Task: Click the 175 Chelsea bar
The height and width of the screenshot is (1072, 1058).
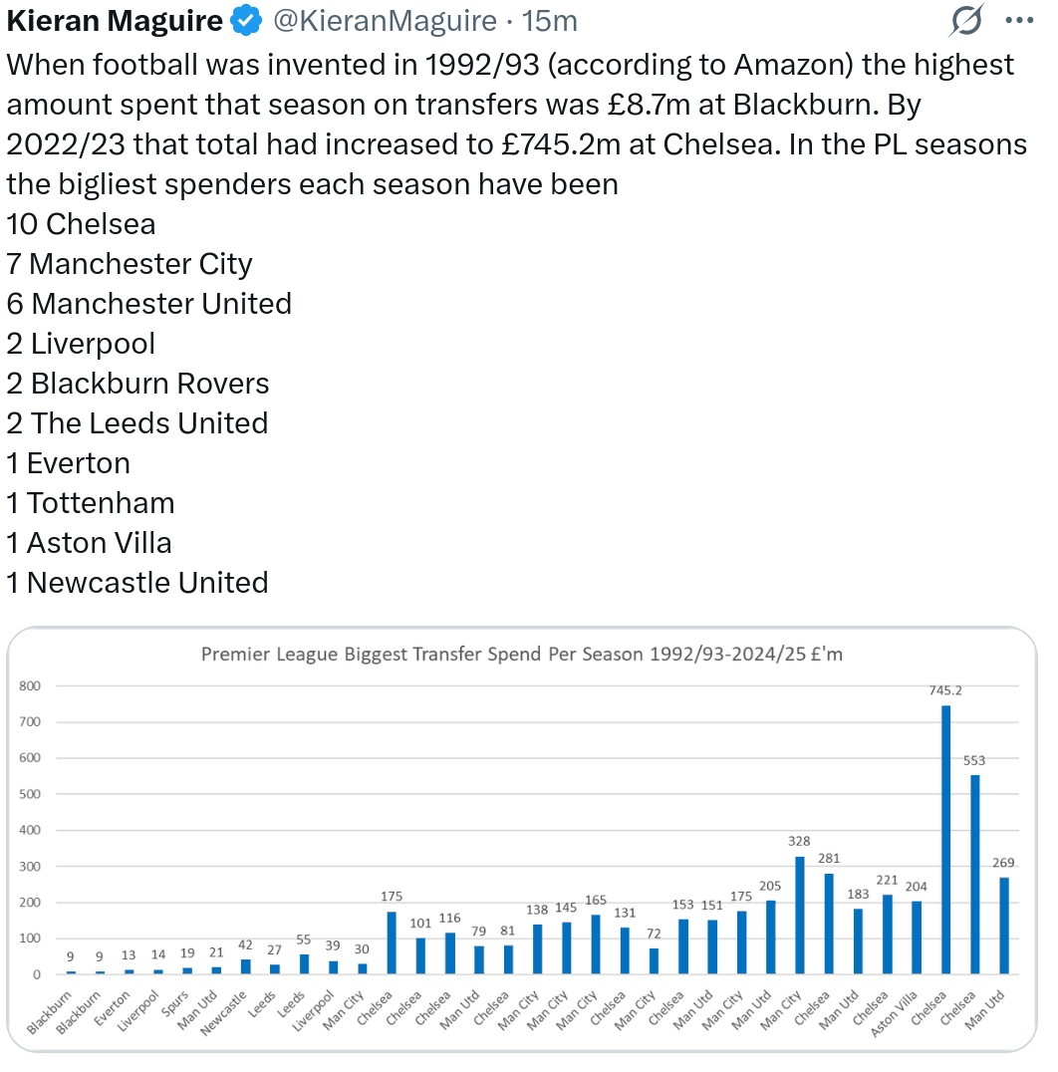Action: (x=392, y=942)
